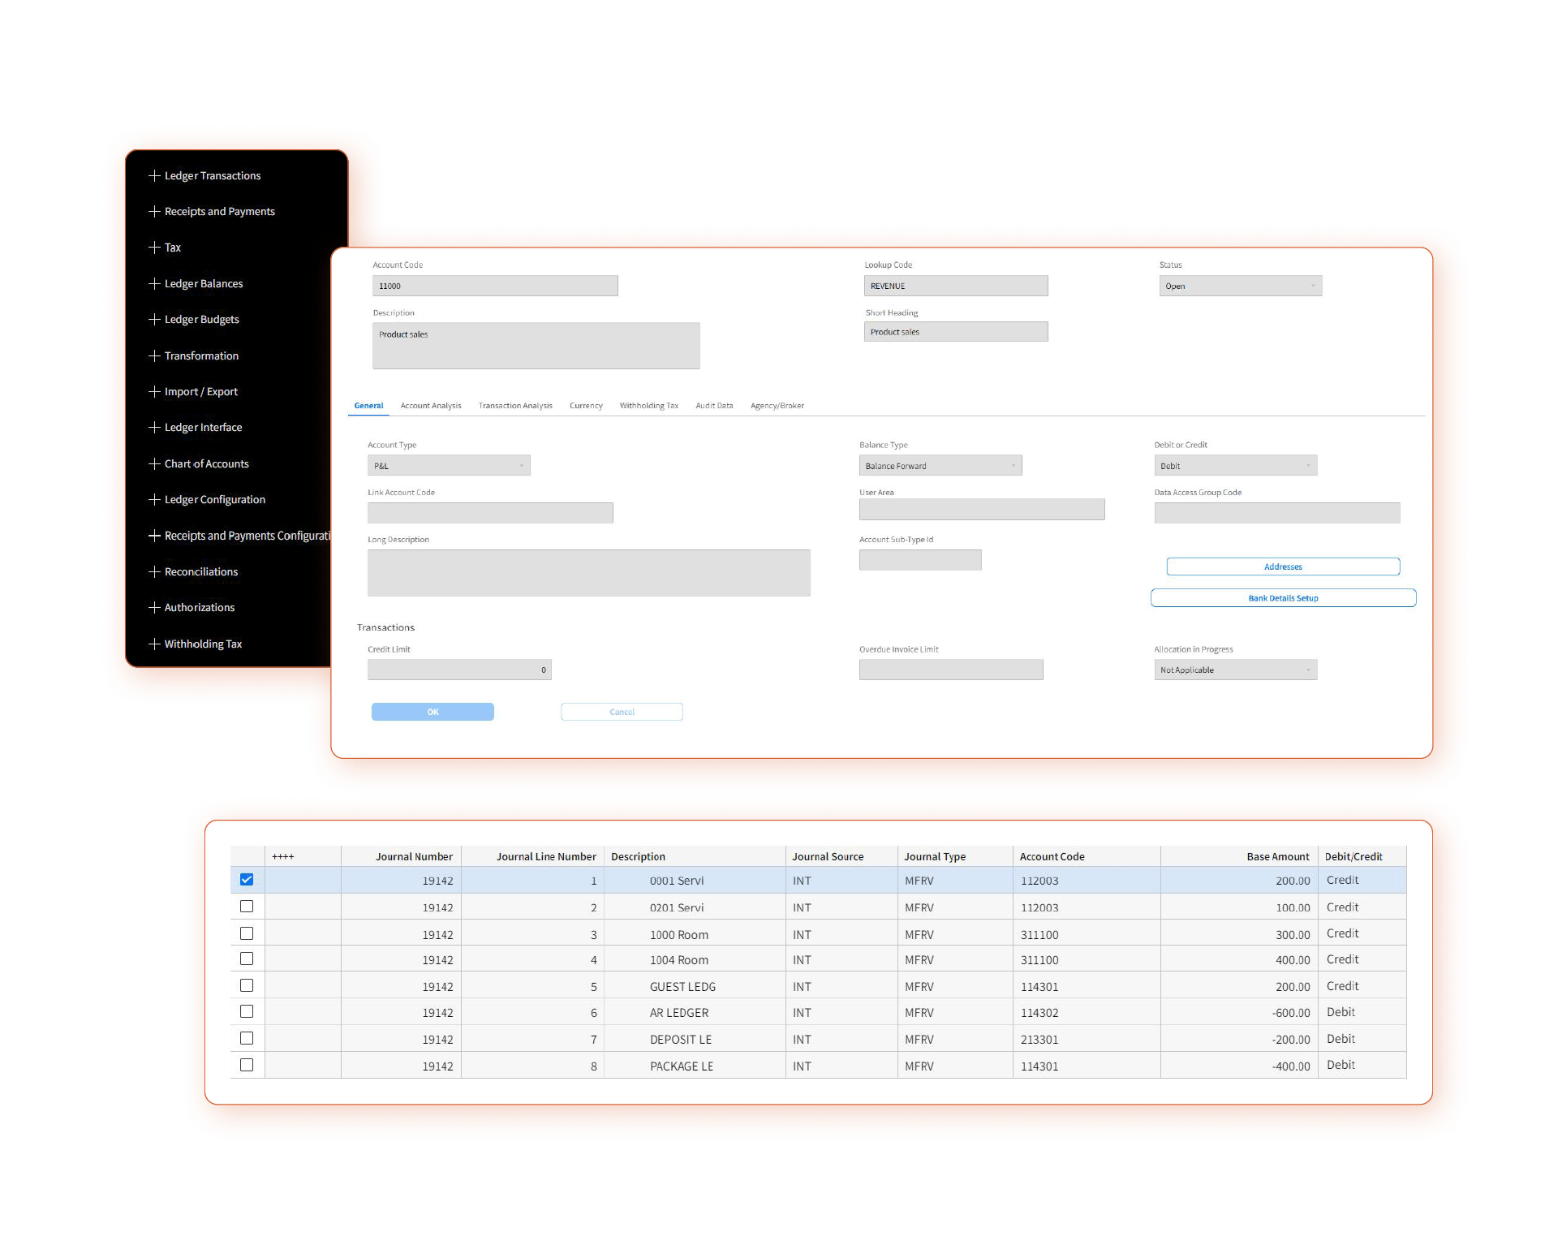Screen dimensions: 1558x1258
Task: Expand Ledger Balances plus icon
Action: (x=154, y=283)
